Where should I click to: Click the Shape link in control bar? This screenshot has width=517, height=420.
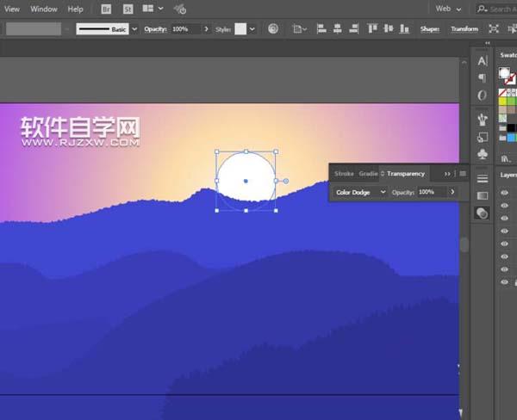[x=430, y=29]
